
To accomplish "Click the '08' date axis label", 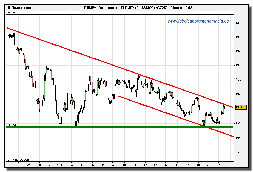I will 112,164.
